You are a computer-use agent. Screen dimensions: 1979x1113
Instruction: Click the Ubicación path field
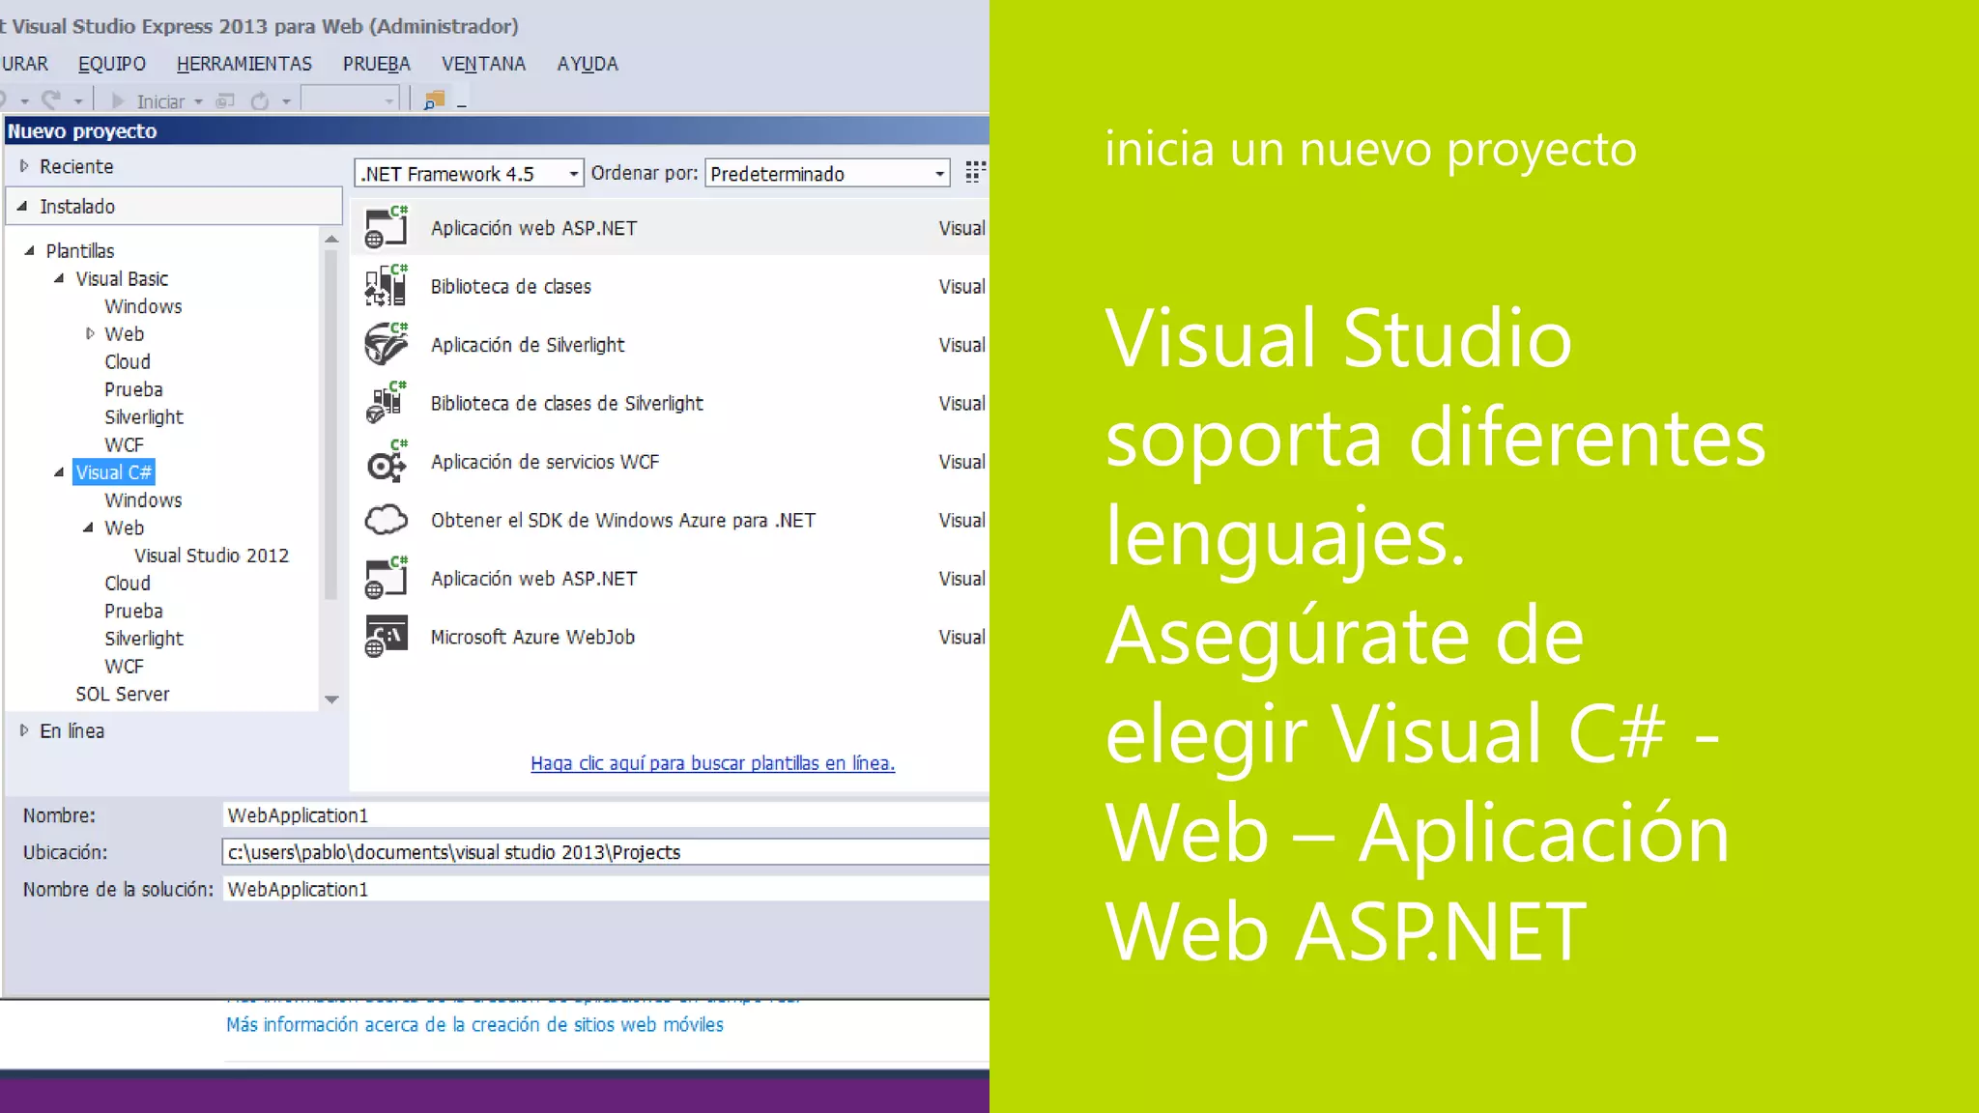click(606, 852)
